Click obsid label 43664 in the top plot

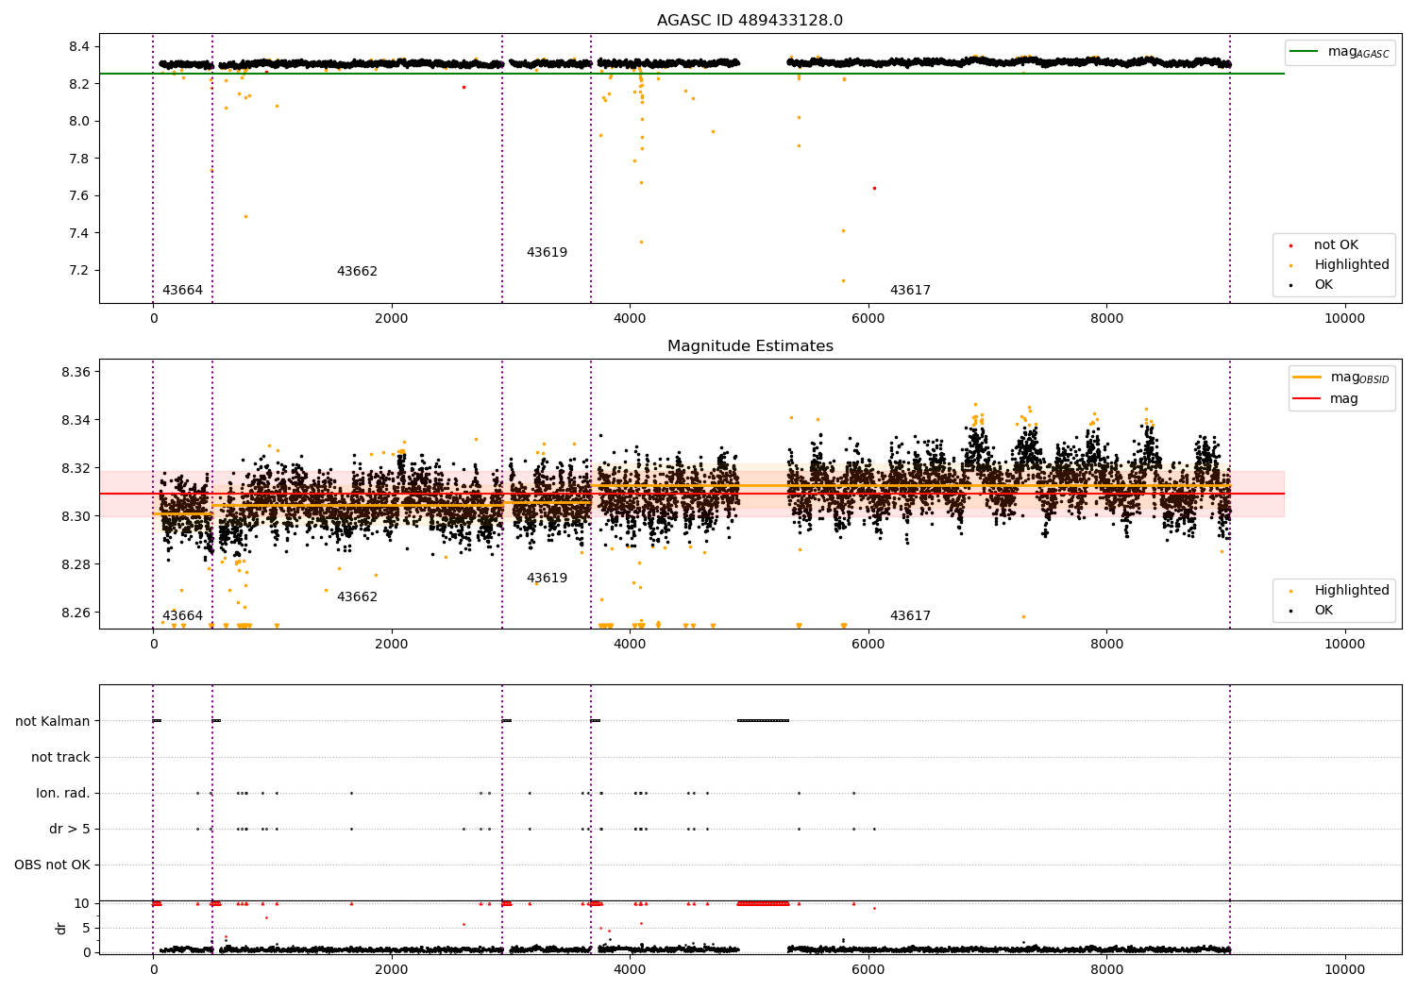click(x=182, y=291)
